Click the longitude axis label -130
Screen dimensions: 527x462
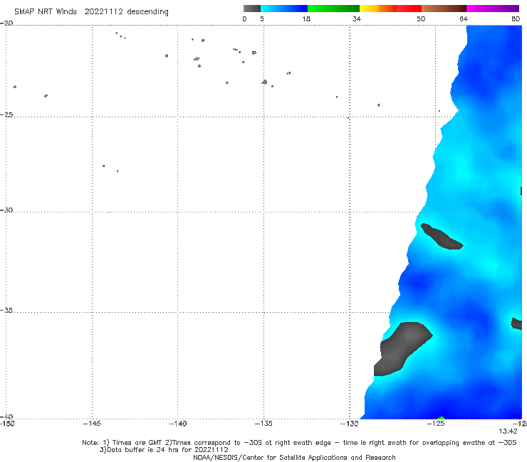(350, 424)
